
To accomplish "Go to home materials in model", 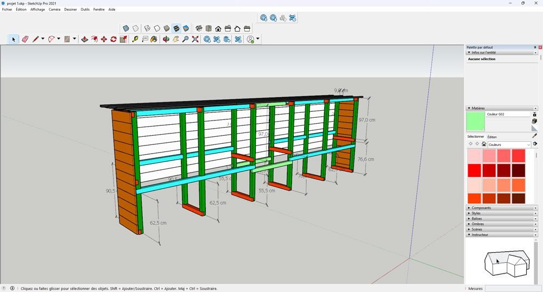I will point(484,144).
